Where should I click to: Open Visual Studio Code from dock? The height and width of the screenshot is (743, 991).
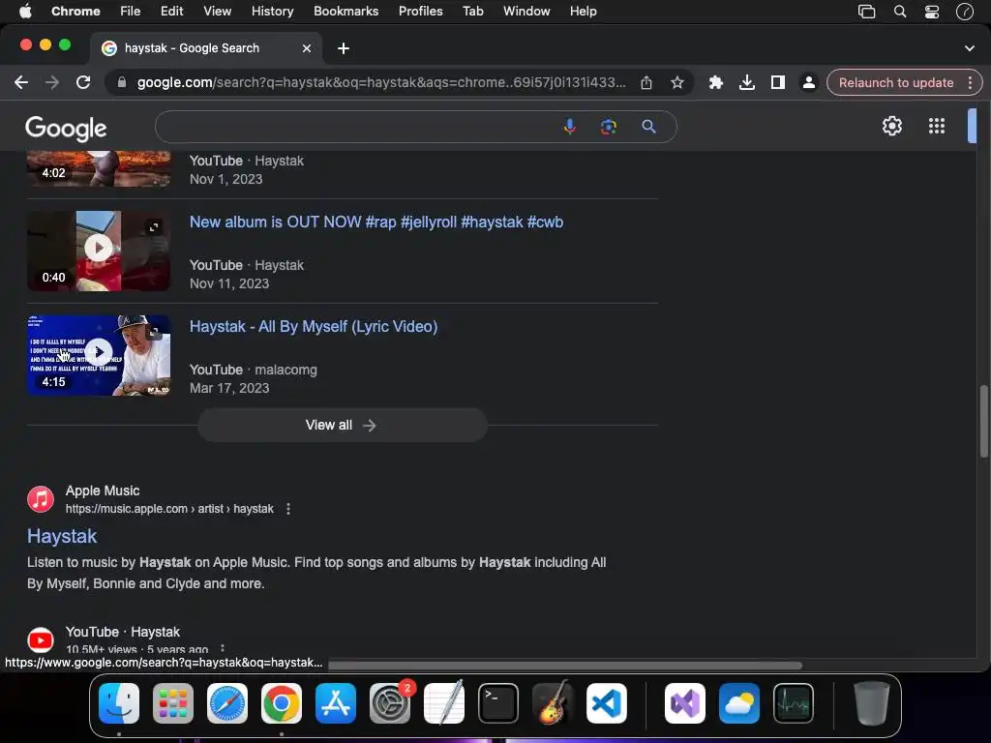pyautogui.click(x=607, y=703)
